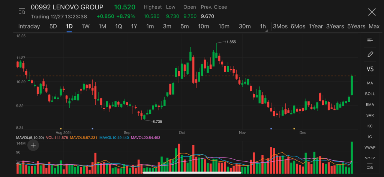Click the 11.855 high price label
The width and height of the screenshot is (384, 177).
pos(230,42)
